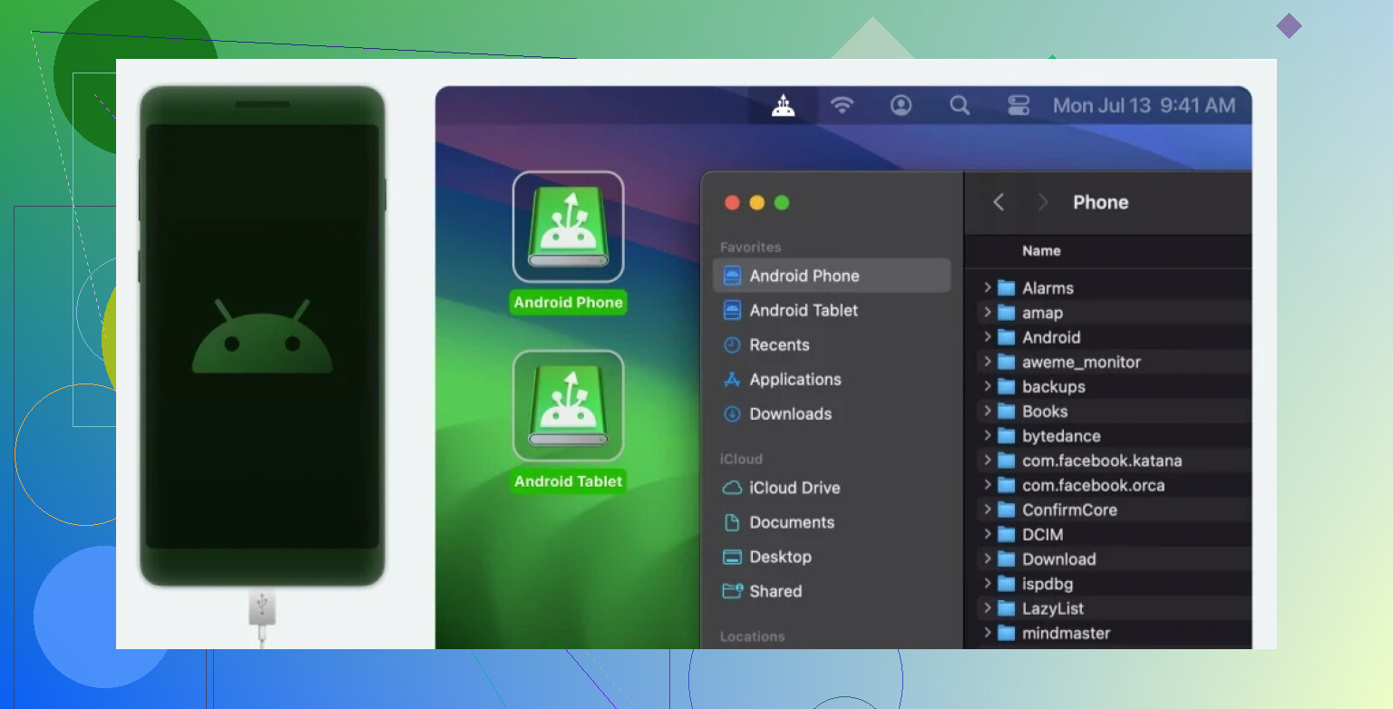Click the Favorites section header
This screenshot has width=1393, height=709.
pyautogui.click(x=750, y=247)
